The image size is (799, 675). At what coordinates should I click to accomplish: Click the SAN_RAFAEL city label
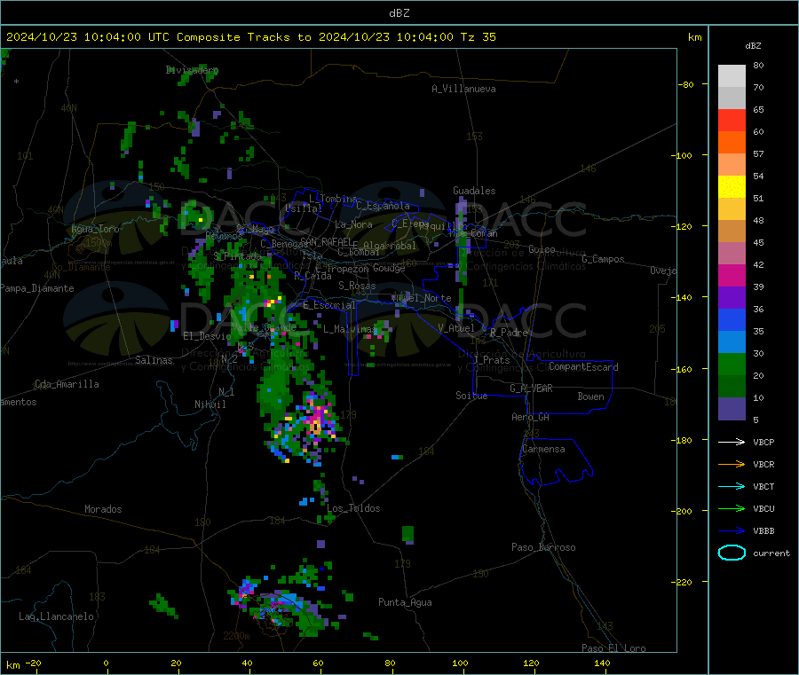point(326,241)
